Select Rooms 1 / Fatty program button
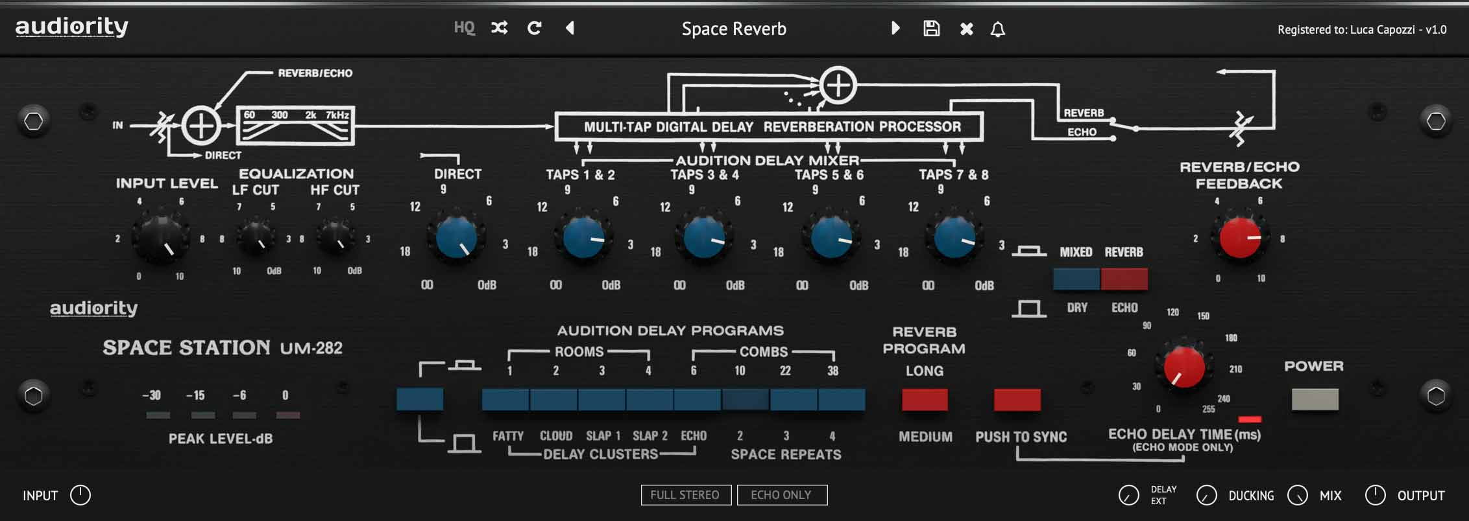Screen dimensions: 1469x521 505,399
